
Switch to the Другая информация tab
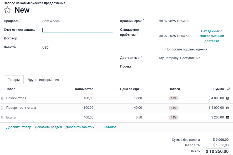(43, 80)
